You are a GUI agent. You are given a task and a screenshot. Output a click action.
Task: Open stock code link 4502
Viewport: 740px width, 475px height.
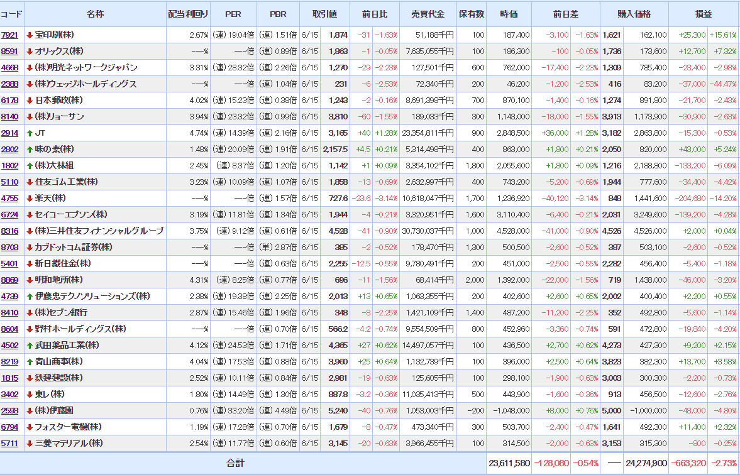coord(10,346)
